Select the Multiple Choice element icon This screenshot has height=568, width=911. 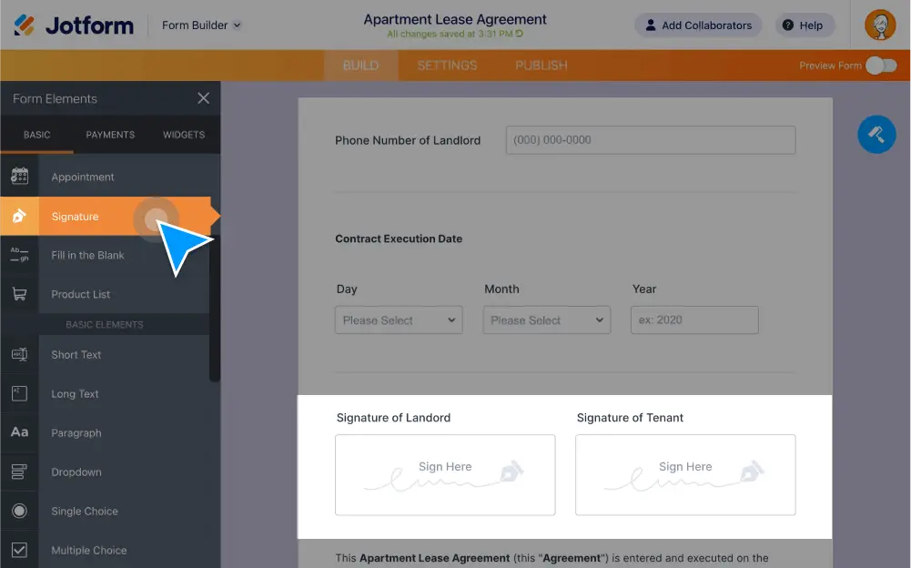[19, 550]
